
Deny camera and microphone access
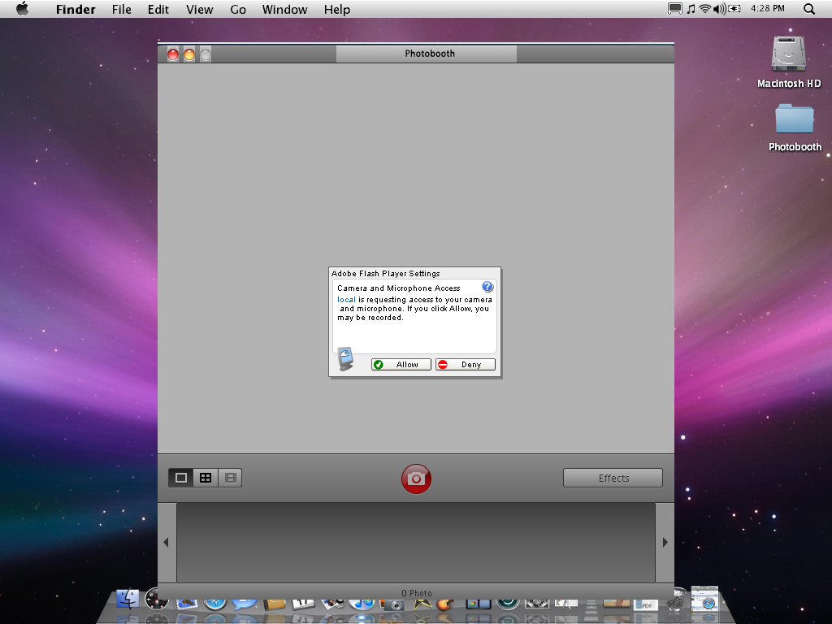(x=466, y=365)
